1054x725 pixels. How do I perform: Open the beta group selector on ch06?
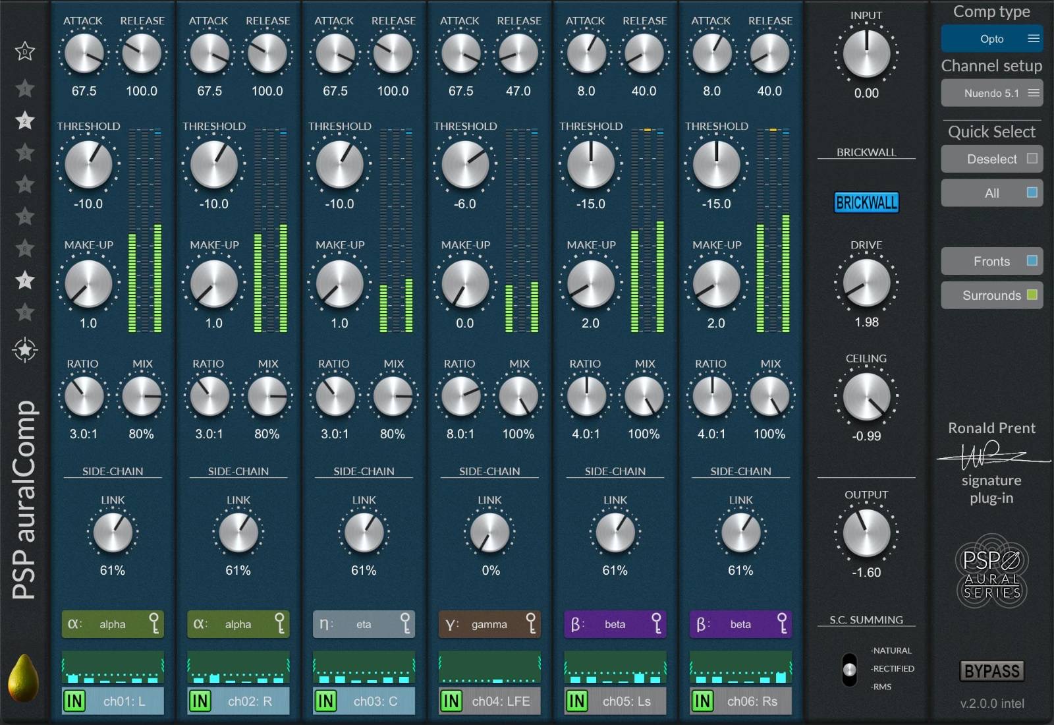(x=740, y=623)
